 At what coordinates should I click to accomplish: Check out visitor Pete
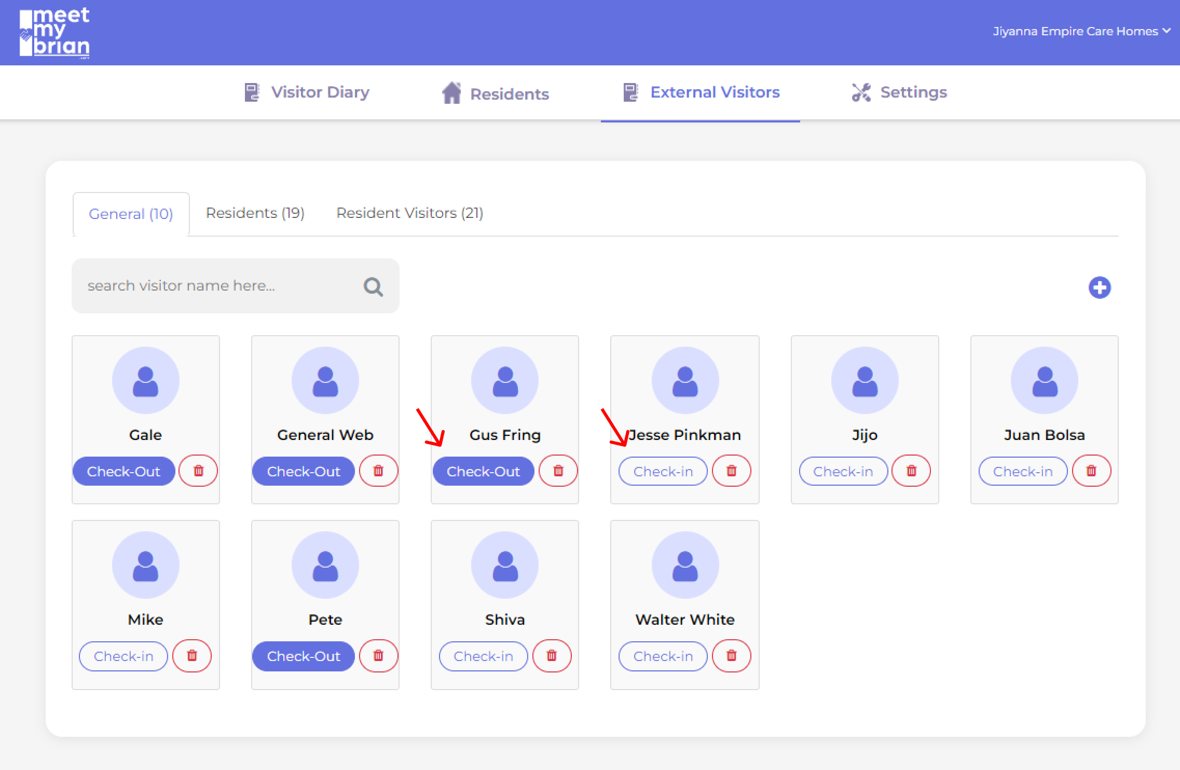pyautogui.click(x=303, y=656)
